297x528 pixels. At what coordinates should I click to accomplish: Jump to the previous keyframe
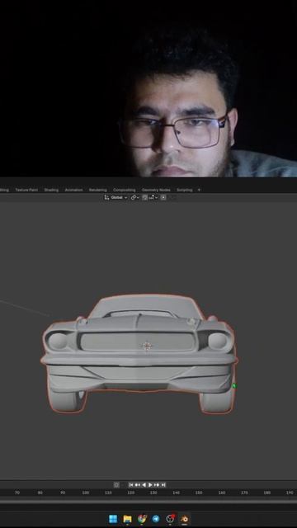(138, 485)
